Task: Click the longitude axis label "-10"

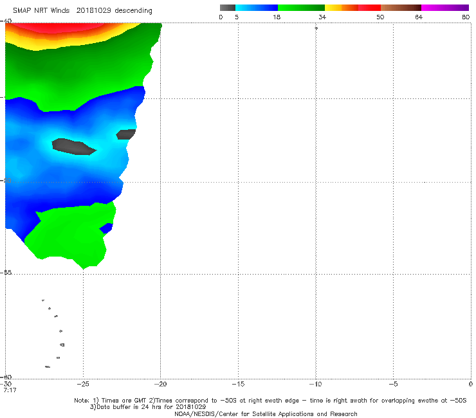Action: pos(315,384)
